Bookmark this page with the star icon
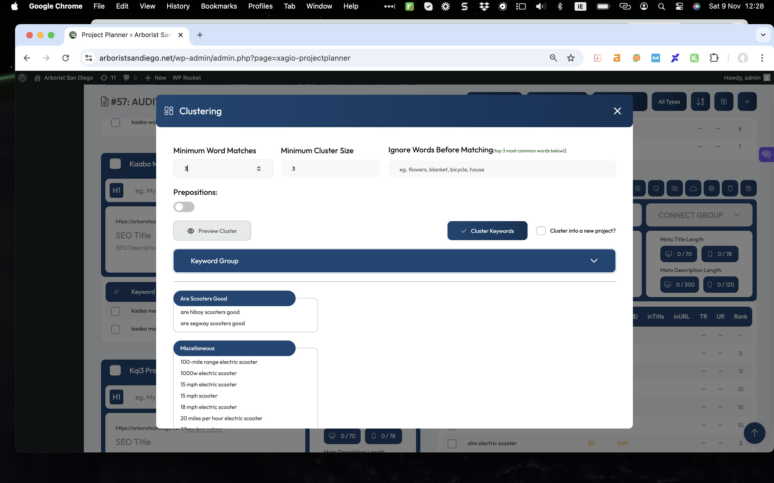The width and height of the screenshot is (774, 483). click(x=571, y=58)
